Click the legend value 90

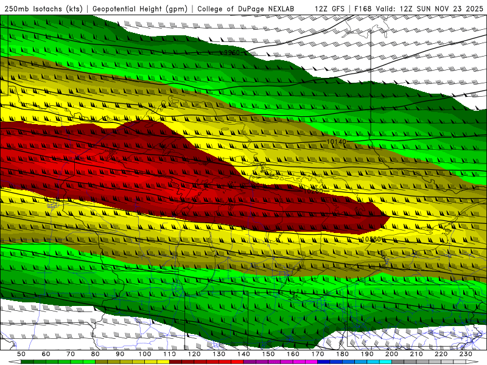pos(120,354)
